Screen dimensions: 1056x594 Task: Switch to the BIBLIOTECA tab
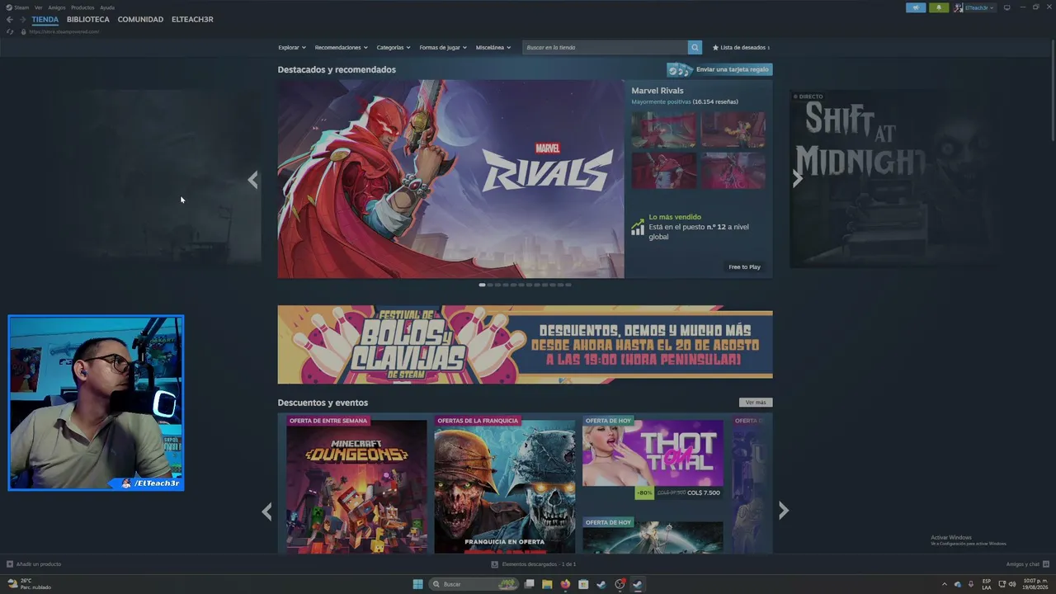point(88,20)
